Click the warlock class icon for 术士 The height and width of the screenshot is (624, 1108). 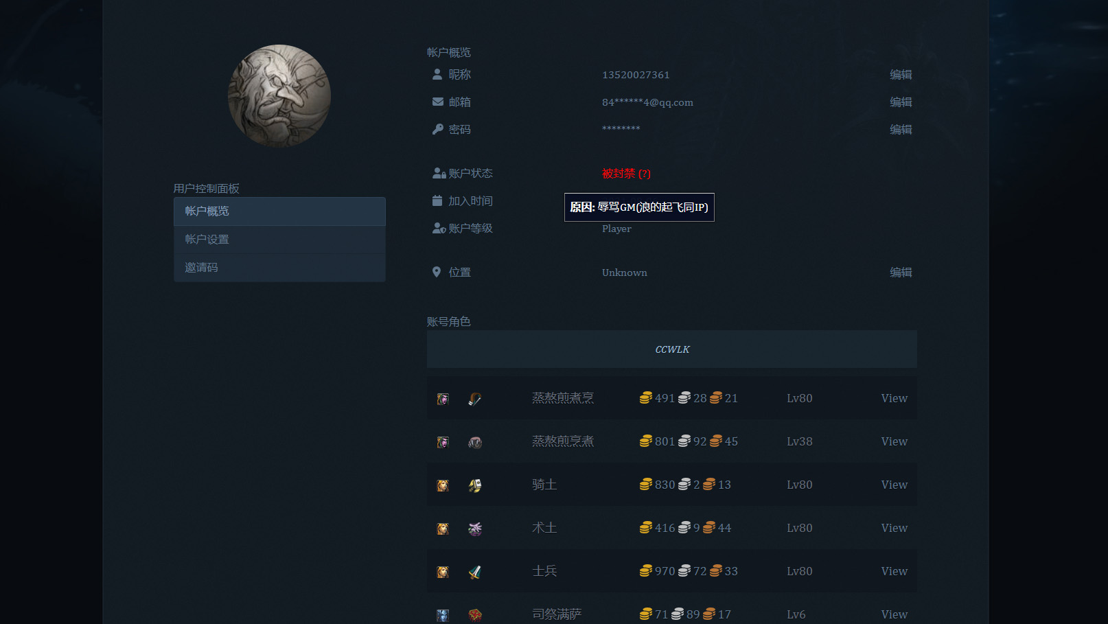tap(474, 529)
